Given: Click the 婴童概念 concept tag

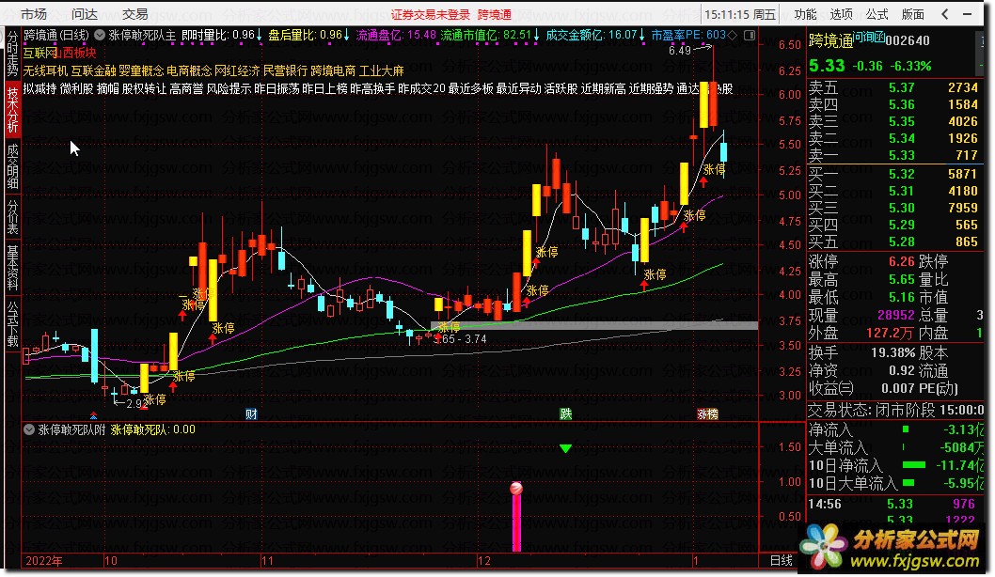Looking at the screenshot, I should (141, 70).
